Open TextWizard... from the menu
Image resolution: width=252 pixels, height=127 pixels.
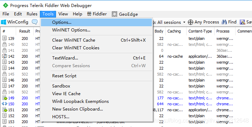[97, 58]
